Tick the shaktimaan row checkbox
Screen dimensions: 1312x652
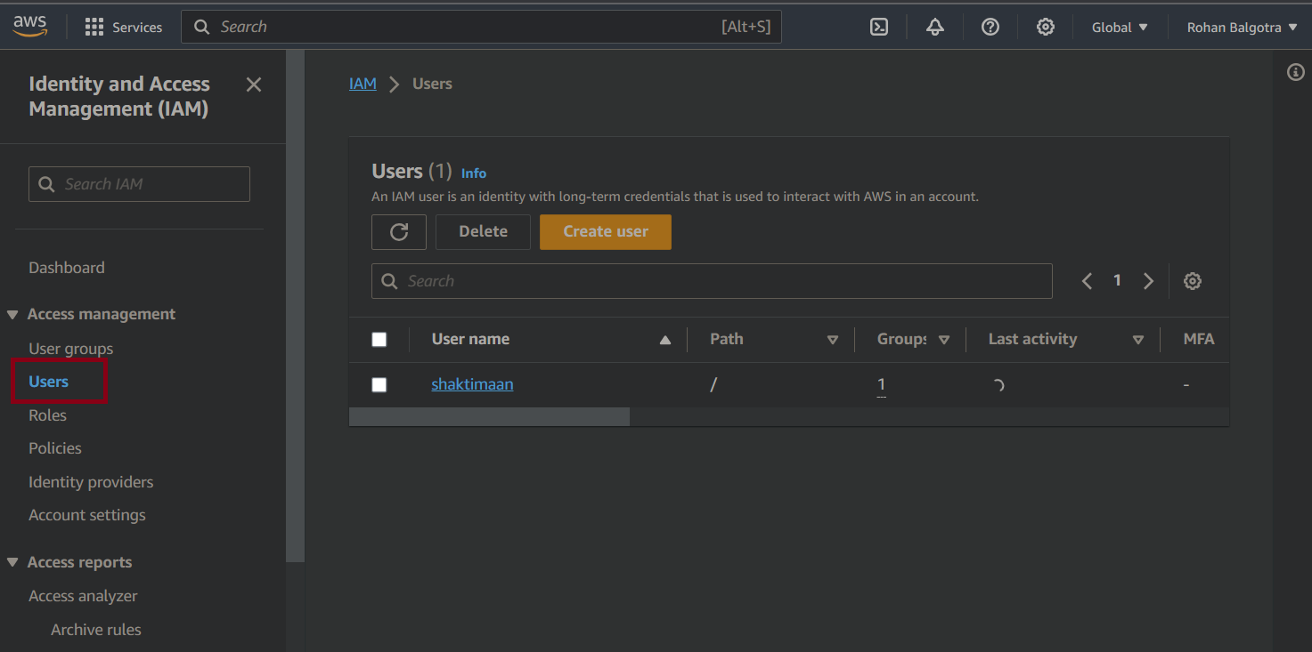[379, 385]
